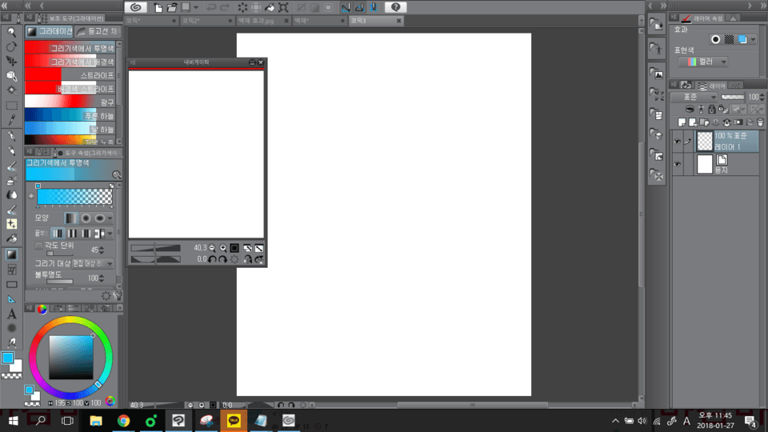Select the Move layer tool
Image resolution: width=768 pixels, height=432 pixels.
point(11,62)
